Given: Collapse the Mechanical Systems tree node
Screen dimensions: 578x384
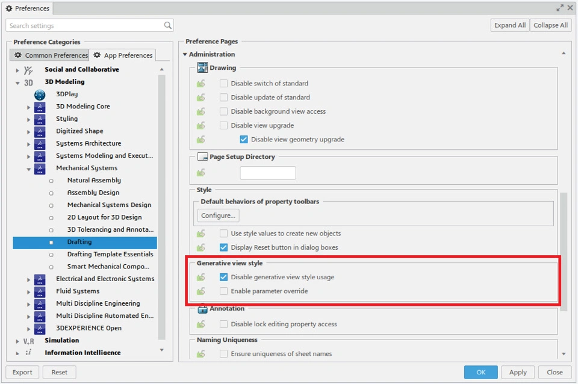Looking at the screenshot, I should pyautogui.click(x=28, y=169).
